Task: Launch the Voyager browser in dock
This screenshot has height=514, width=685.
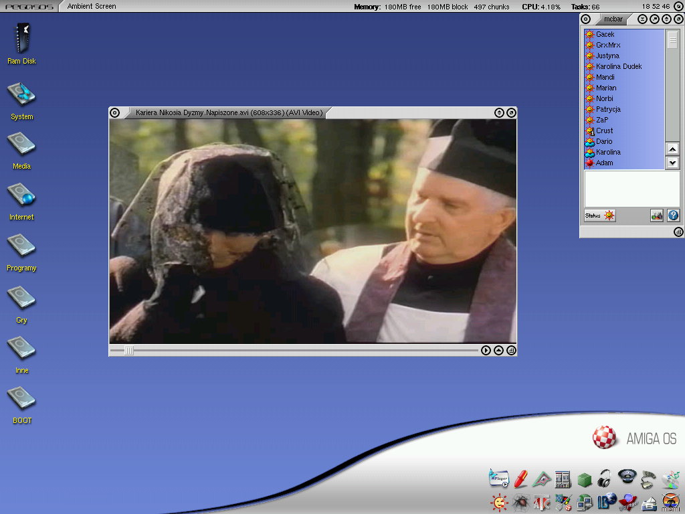Action: point(627,503)
